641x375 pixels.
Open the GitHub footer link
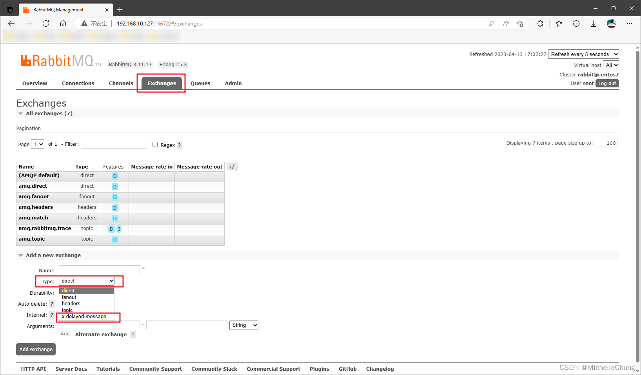click(348, 369)
